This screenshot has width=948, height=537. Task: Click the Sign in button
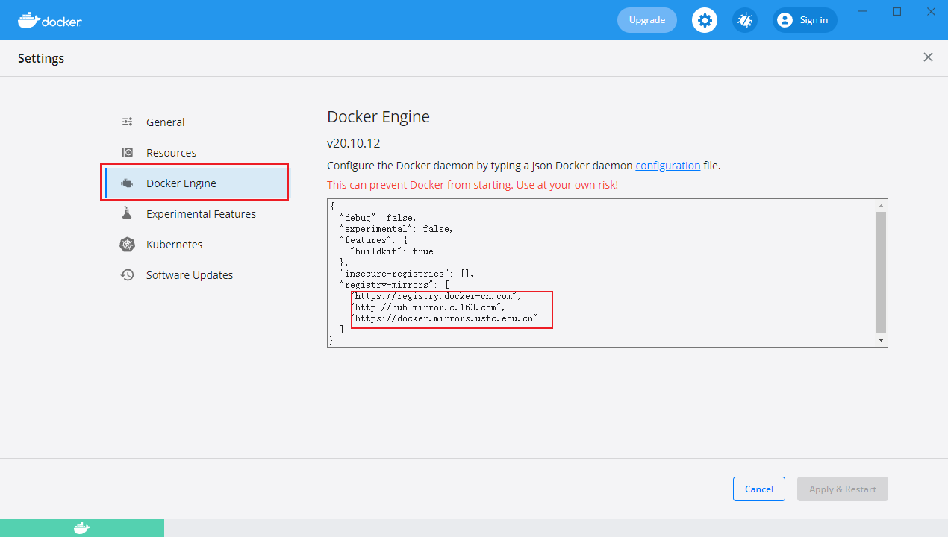(x=805, y=20)
